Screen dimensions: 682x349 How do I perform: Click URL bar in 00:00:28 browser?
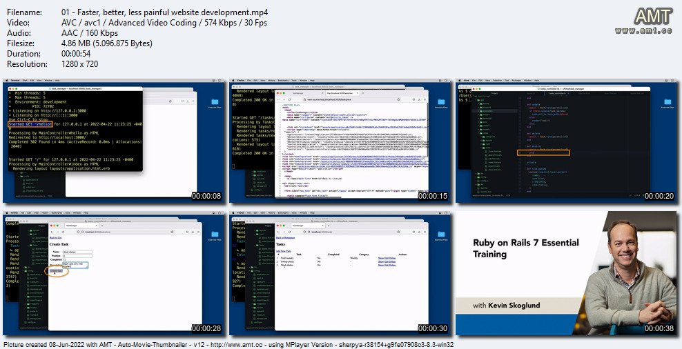126,232
